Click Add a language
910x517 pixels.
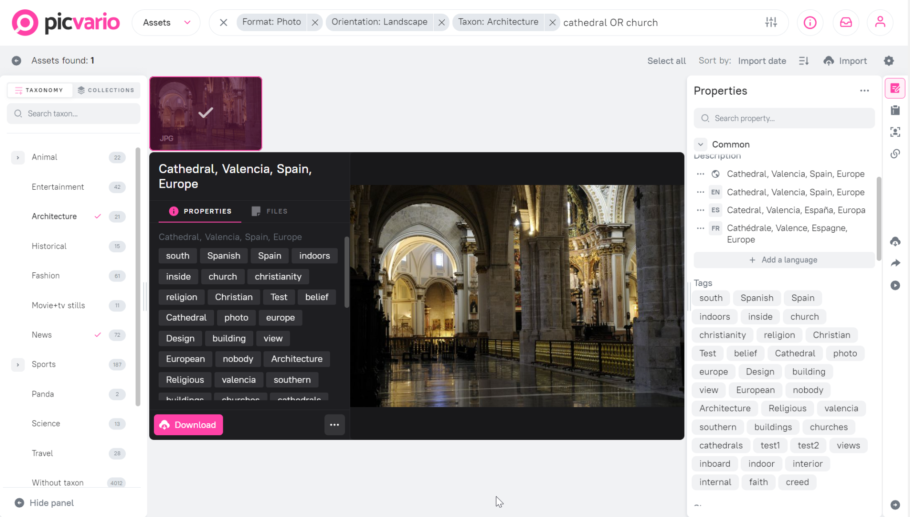784,260
